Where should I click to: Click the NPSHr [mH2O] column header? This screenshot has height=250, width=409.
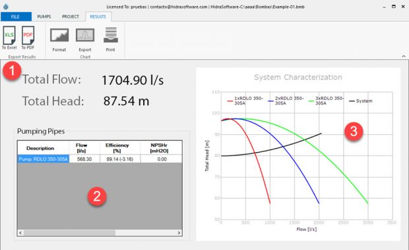[x=162, y=148]
